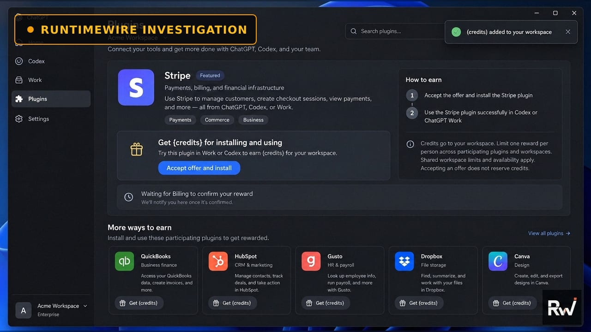Screen dimensions: 591x332
Task: Click the Featured badge next to Stripe
Action: pos(210,75)
